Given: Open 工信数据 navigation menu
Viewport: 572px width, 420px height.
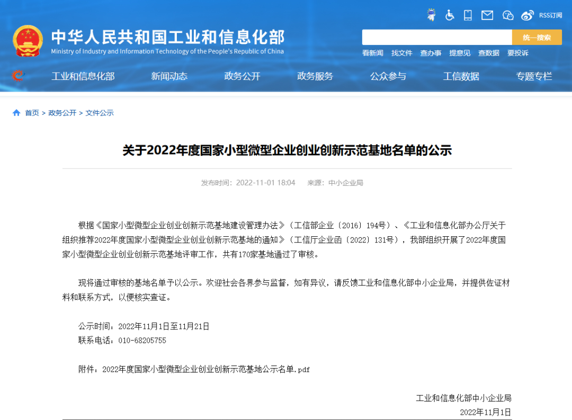Looking at the screenshot, I should tap(461, 76).
